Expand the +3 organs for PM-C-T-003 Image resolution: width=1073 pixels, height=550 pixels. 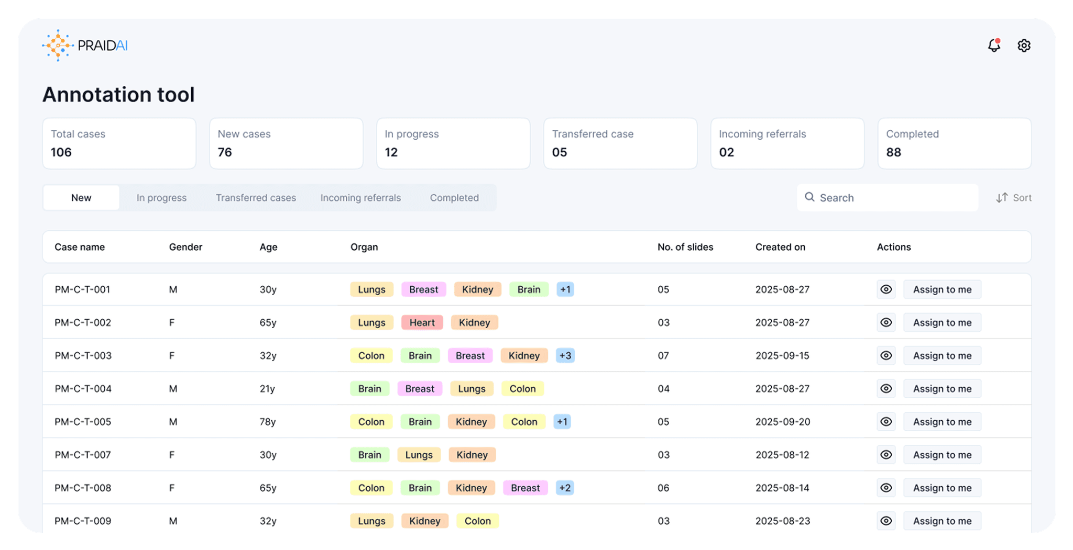(x=565, y=355)
